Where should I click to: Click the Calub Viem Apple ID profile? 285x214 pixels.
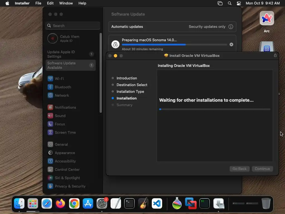click(x=71, y=38)
